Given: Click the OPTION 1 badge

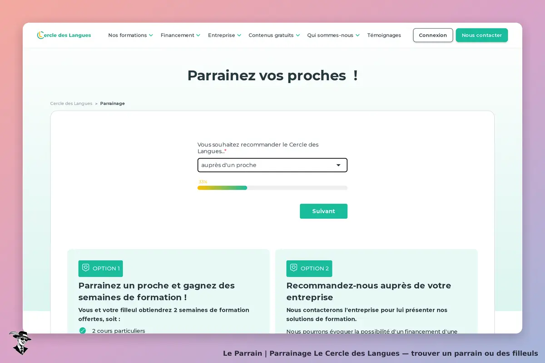Looking at the screenshot, I should point(100,268).
